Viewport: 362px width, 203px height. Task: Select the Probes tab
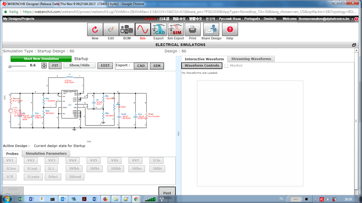tap(12, 154)
